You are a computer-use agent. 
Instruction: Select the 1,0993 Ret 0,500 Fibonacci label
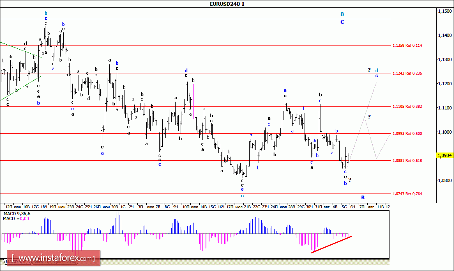407,133
